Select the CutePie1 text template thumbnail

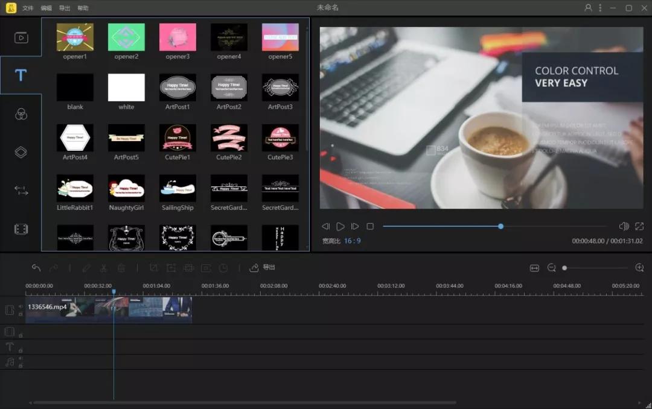tap(177, 138)
